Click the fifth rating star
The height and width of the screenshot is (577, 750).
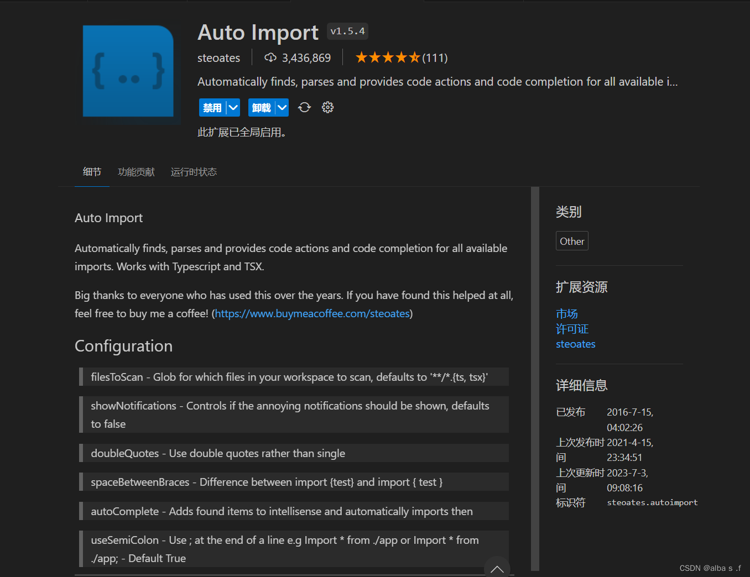tap(415, 56)
